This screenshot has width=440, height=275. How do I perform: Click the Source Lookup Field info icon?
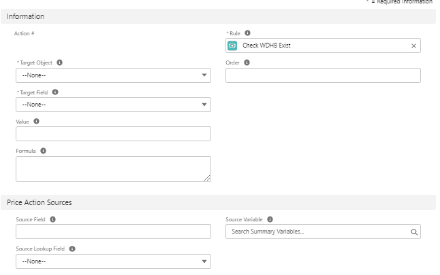pyautogui.click(x=72, y=249)
